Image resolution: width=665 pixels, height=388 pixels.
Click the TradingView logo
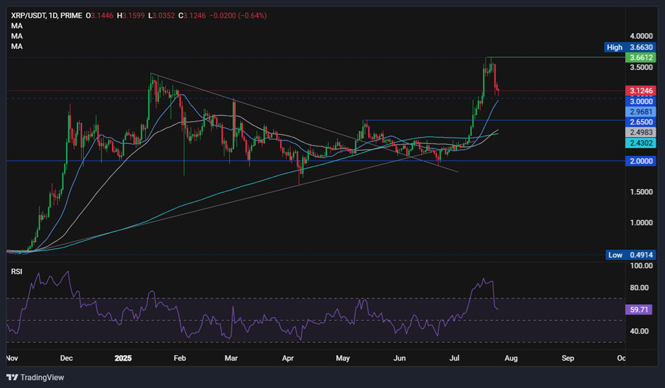tap(35, 378)
